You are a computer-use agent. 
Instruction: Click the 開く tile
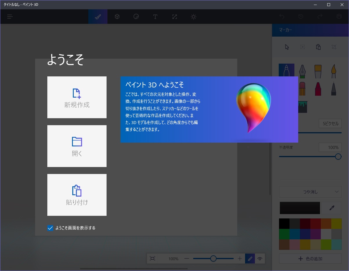click(x=77, y=146)
